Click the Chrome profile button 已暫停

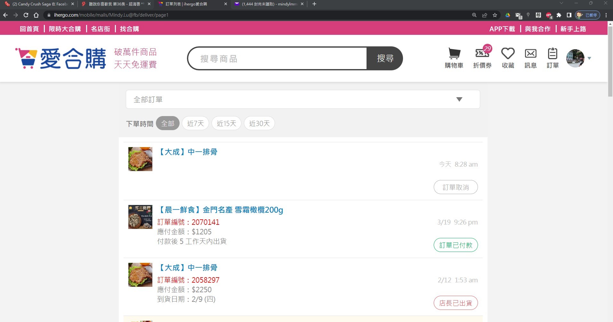[x=587, y=15]
